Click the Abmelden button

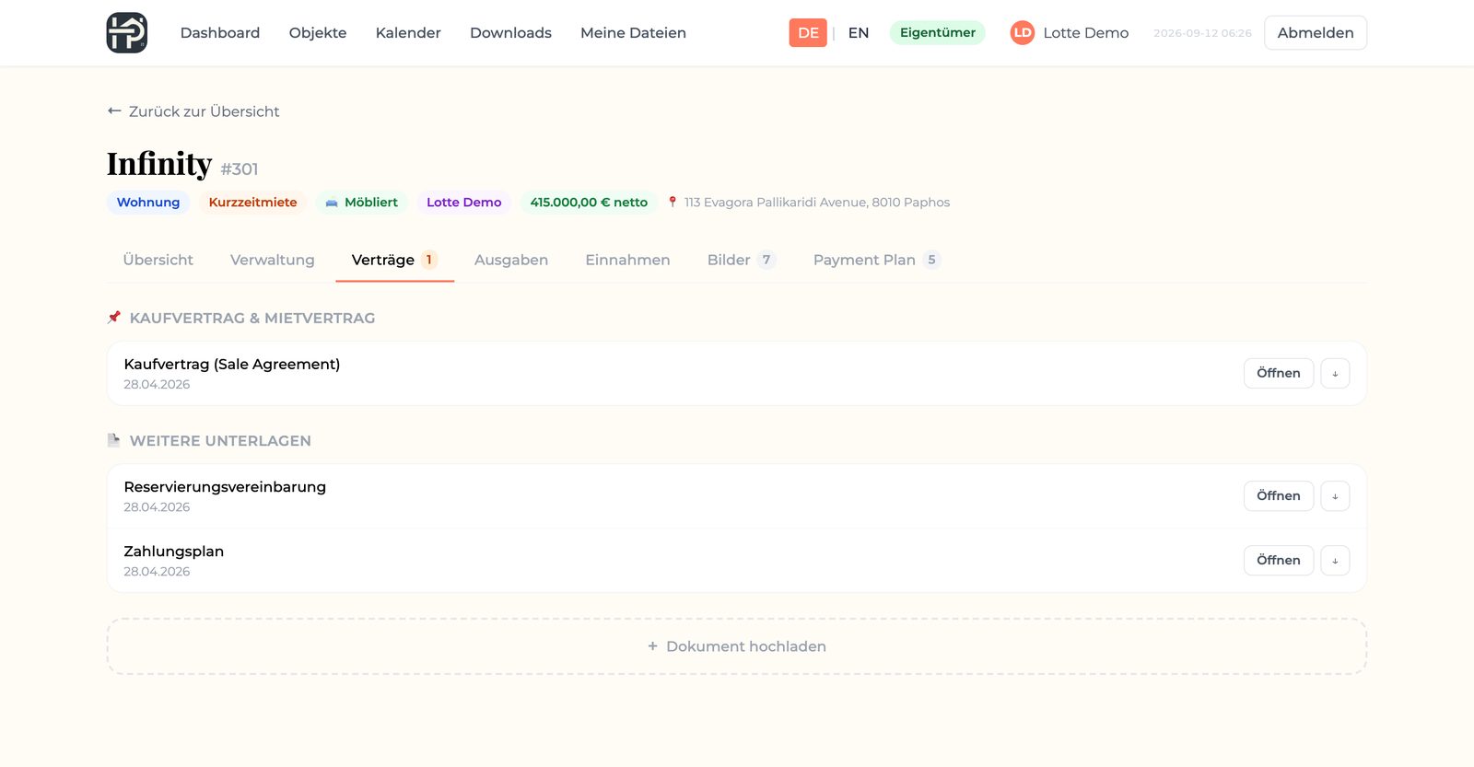1316,33
